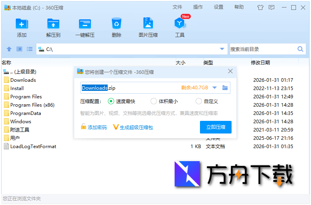Click the 360压缩 app logo in title bar
This screenshot has height=205, width=311.
pyautogui.click(x=8, y=8)
